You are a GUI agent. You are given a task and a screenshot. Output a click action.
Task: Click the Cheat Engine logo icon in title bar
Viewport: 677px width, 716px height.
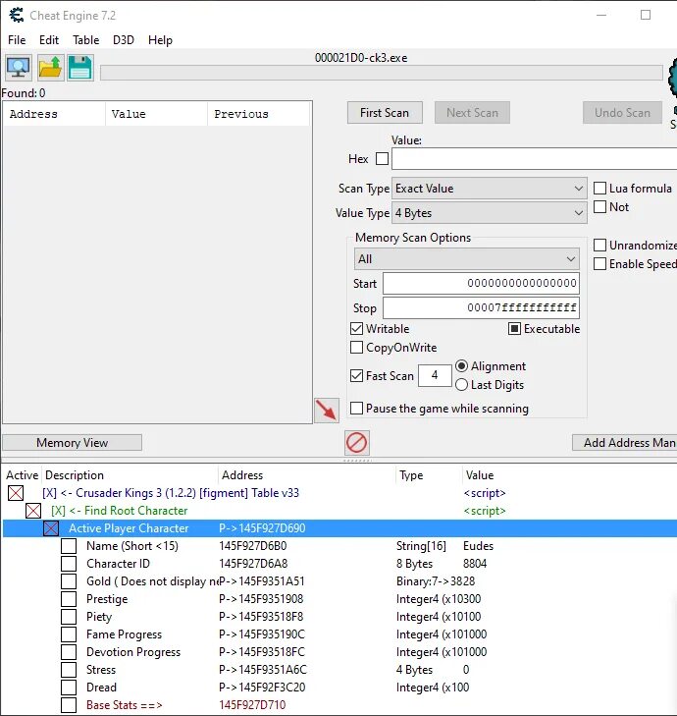[x=17, y=15]
